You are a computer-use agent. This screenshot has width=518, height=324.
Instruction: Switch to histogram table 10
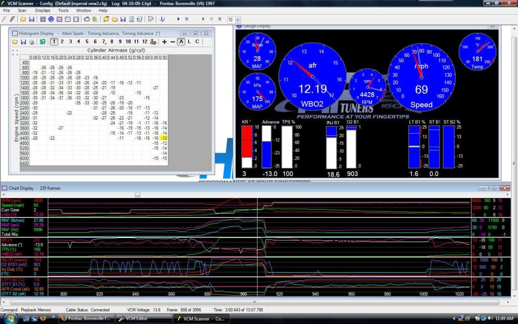128,42
